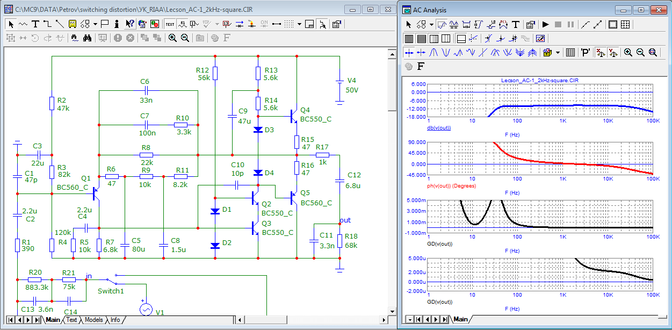
Task: Toggle grid text display with TEXT button
Action: click(170, 24)
